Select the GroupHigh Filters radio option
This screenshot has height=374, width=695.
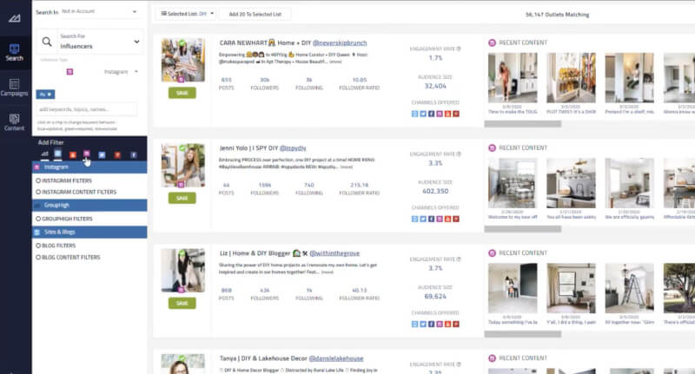pyautogui.click(x=38, y=219)
